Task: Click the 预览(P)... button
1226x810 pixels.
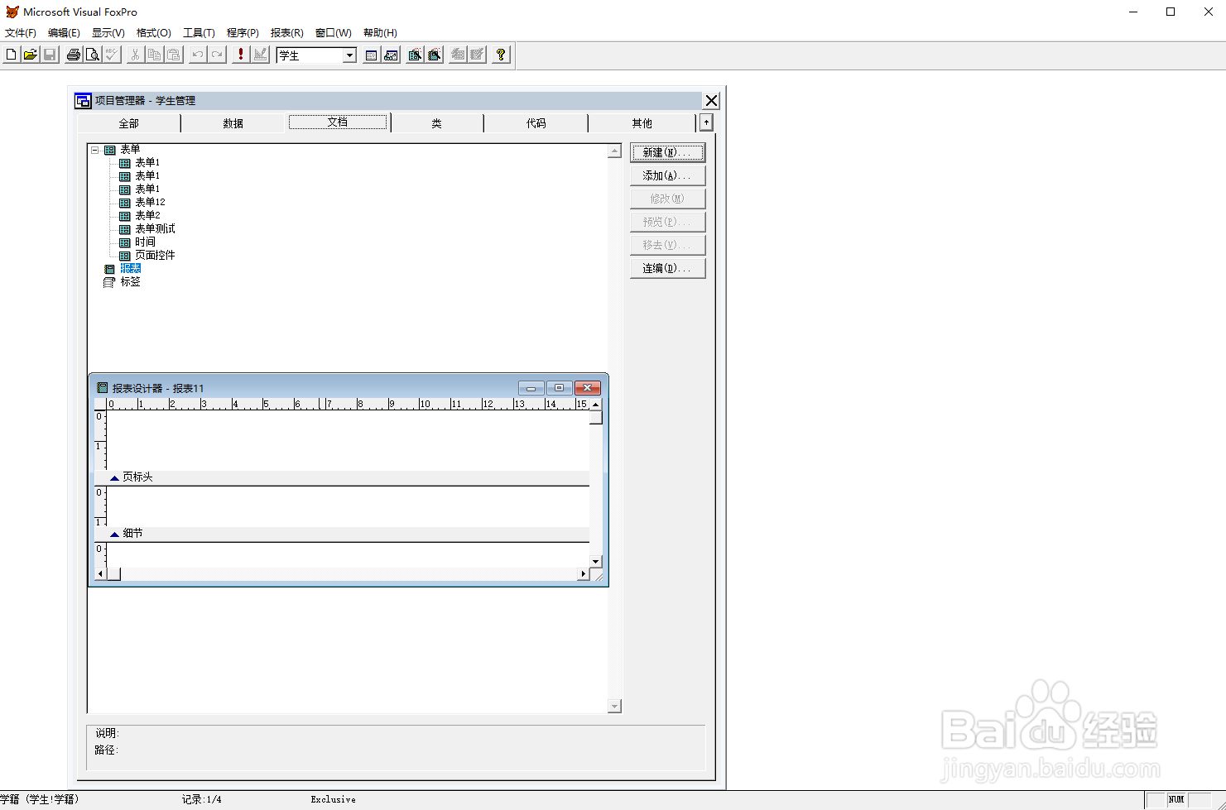Action: pyautogui.click(x=667, y=222)
